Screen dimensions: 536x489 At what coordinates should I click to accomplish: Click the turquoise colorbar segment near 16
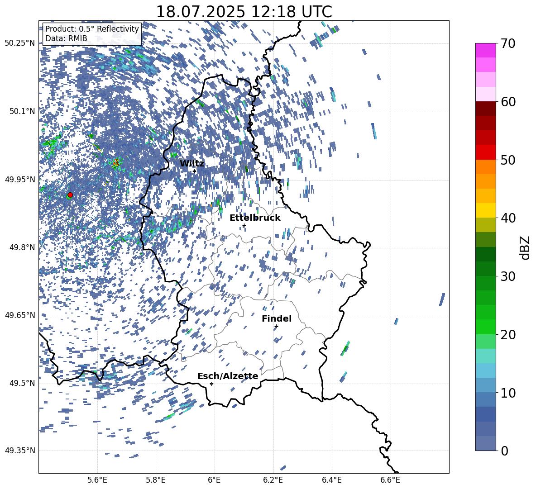click(x=486, y=356)
